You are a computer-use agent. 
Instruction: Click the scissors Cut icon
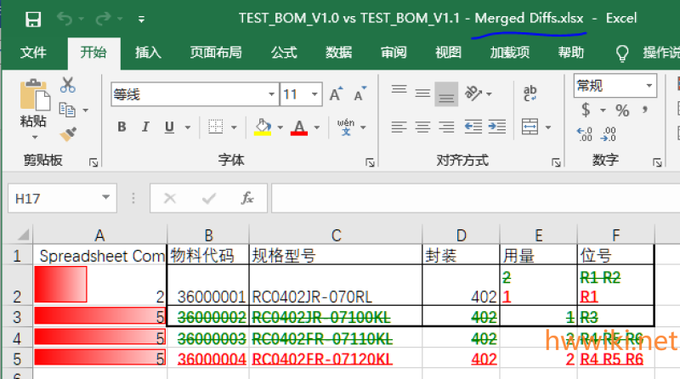[x=68, y=85]
